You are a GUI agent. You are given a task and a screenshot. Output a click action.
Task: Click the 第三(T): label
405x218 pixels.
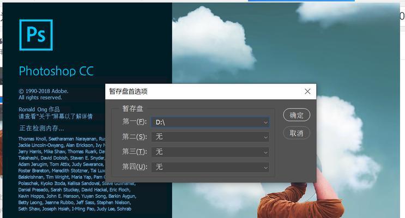click(135, 152)
